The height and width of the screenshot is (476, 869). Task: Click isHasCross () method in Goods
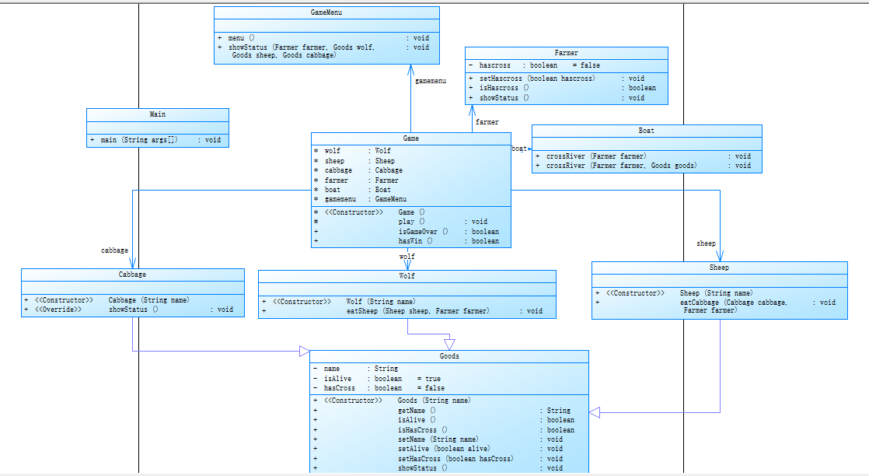click(443, 430)
